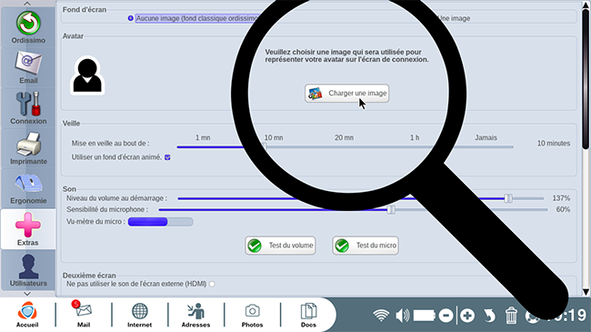The height and width of the screenshot is (332, 591).
Task: Select the Connexion tools icon
Action: pos(28,108)
